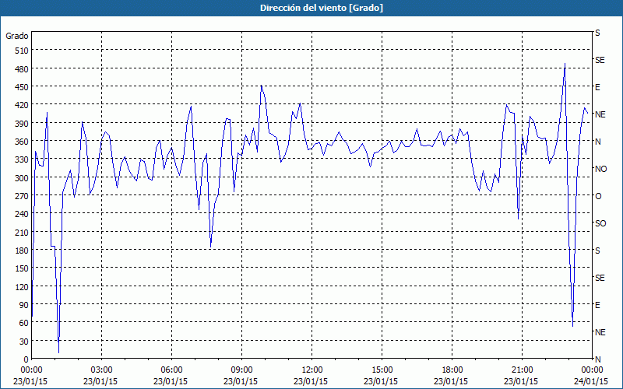Screen dimensions: 623x389
Task: Pick the 390 y-axis tick label
Action: 22,124
